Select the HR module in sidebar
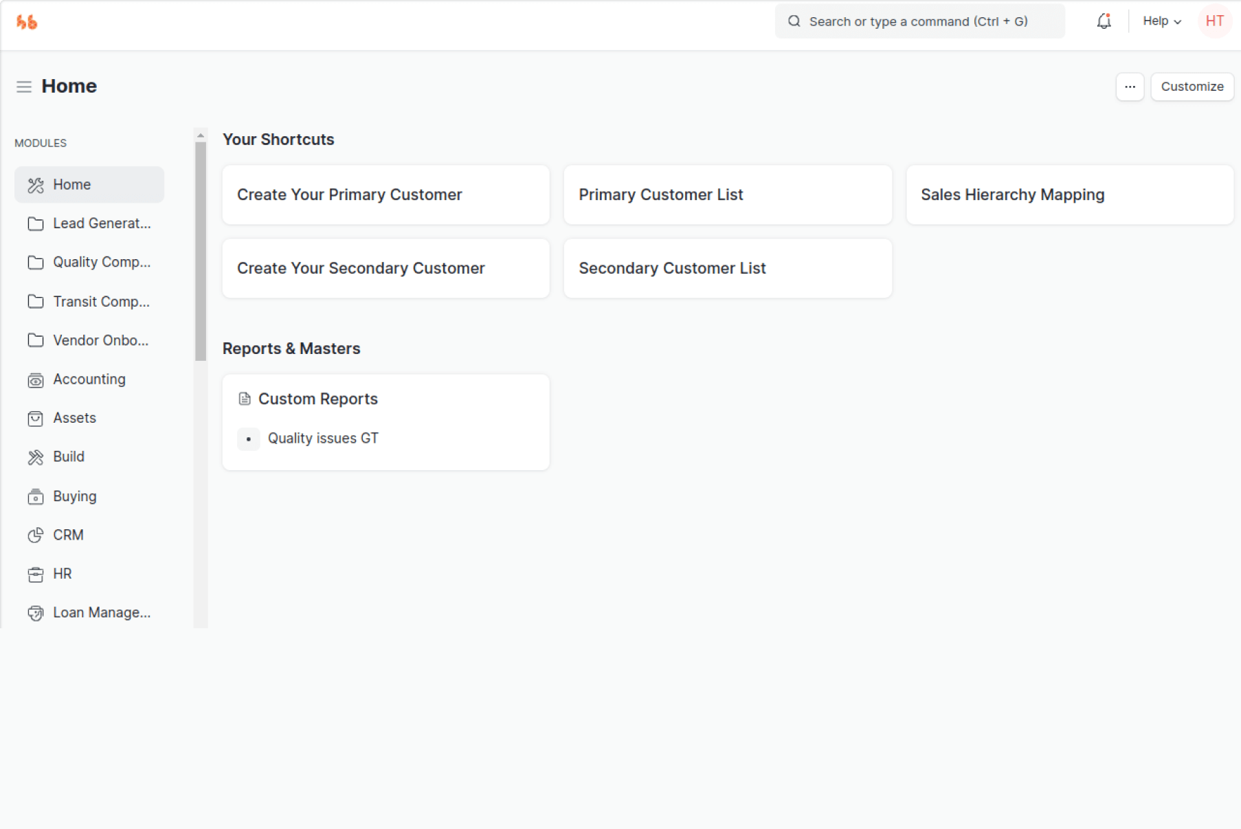 [62, 574]
